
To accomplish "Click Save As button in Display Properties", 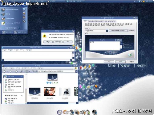I will tap(118, 31).
